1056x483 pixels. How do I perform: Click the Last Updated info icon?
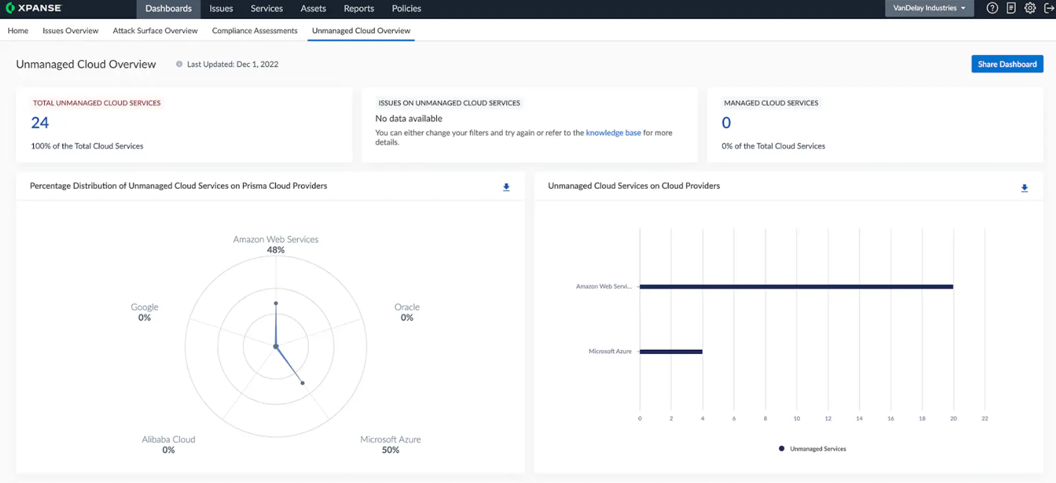[179, 64]
